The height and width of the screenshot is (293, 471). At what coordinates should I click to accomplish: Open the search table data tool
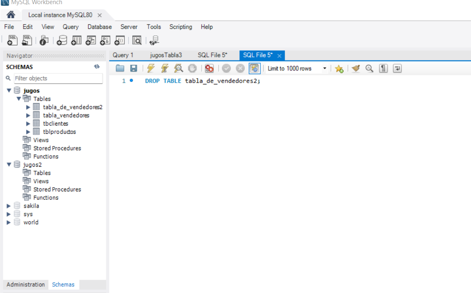tap(137, 40)
